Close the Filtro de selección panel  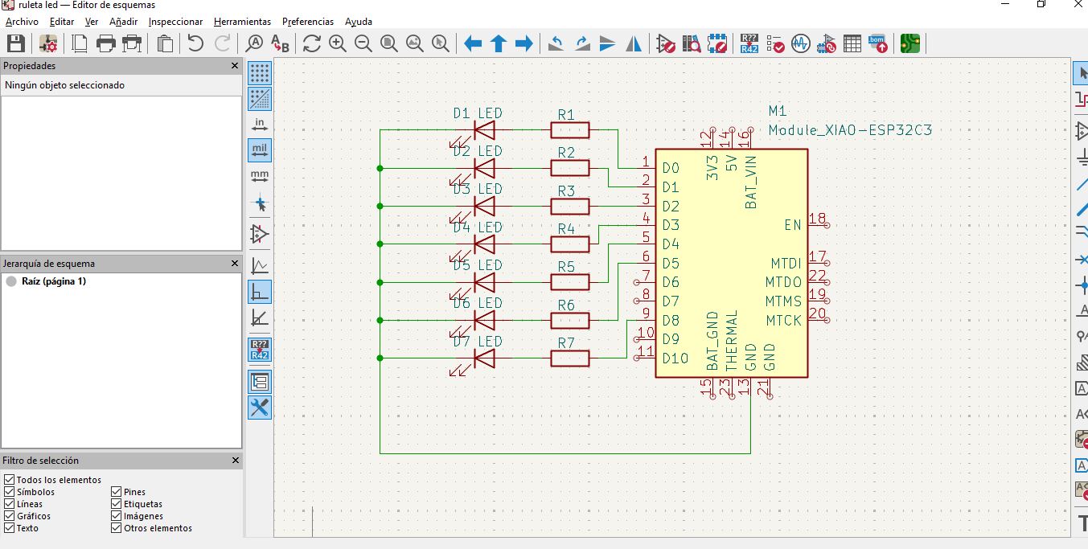coord(235,461)
